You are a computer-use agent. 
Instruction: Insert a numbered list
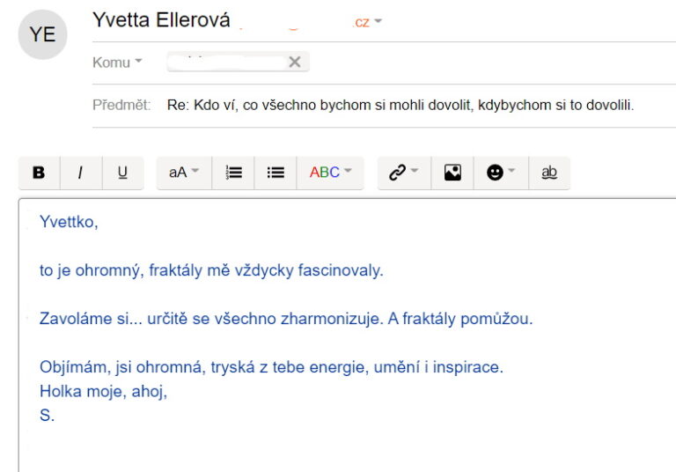tap(233, 173)
